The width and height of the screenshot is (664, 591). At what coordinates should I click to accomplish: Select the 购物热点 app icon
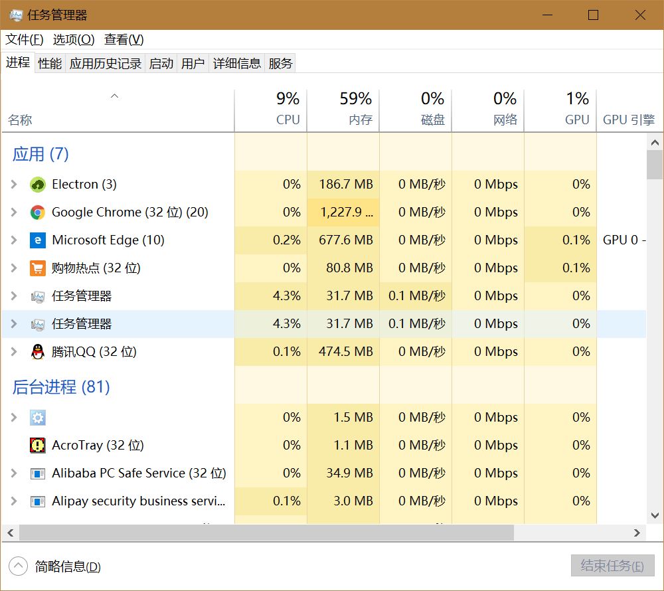(37, 268)
